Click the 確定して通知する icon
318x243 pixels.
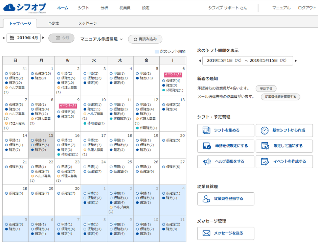(265, 146)
